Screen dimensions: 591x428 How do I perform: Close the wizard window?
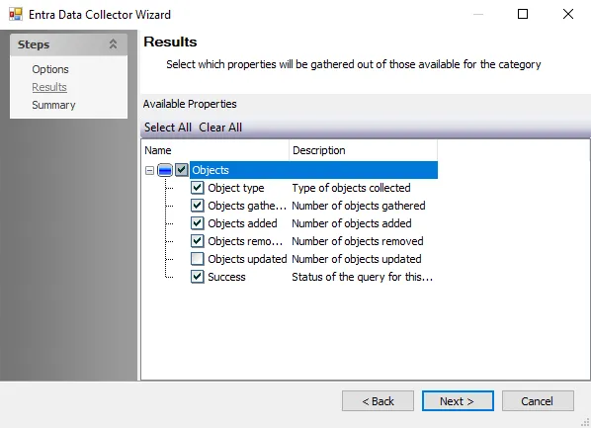[568, 14]
